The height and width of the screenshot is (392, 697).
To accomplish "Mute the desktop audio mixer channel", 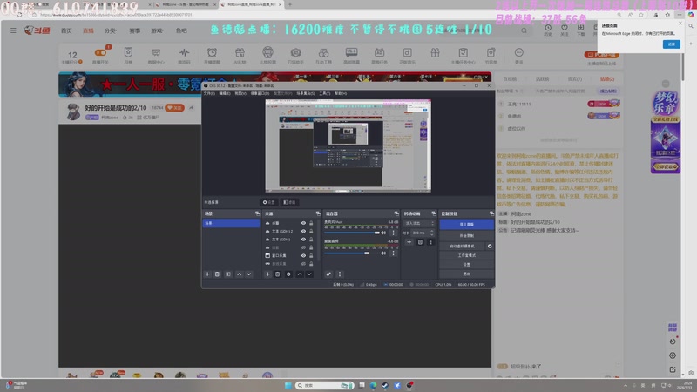I will [x=383, y=253].
